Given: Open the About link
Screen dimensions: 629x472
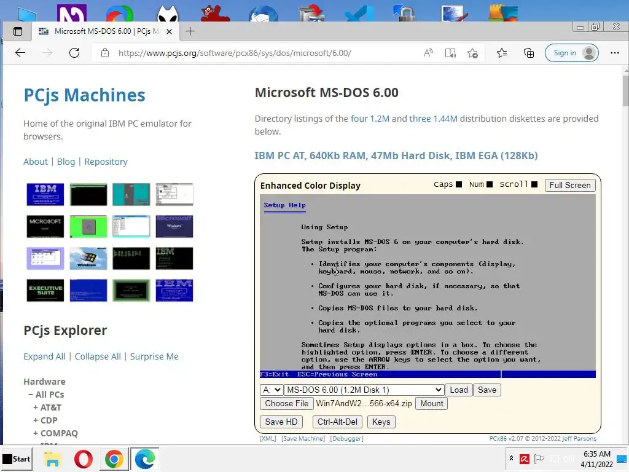Looking at the screenshot, I should click(x=35, y=162).
